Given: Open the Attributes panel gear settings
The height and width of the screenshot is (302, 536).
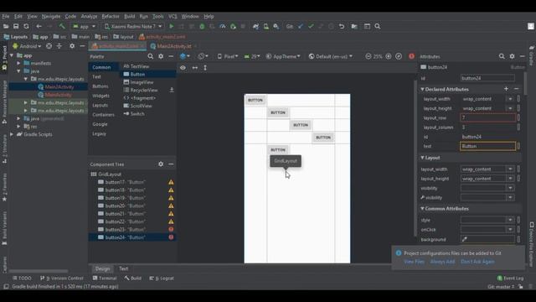Looking at the screenshot, I should click(x=512, y=56).
